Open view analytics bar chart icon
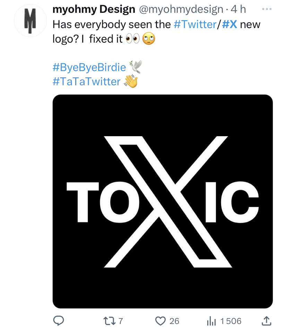 coord(211,321)
